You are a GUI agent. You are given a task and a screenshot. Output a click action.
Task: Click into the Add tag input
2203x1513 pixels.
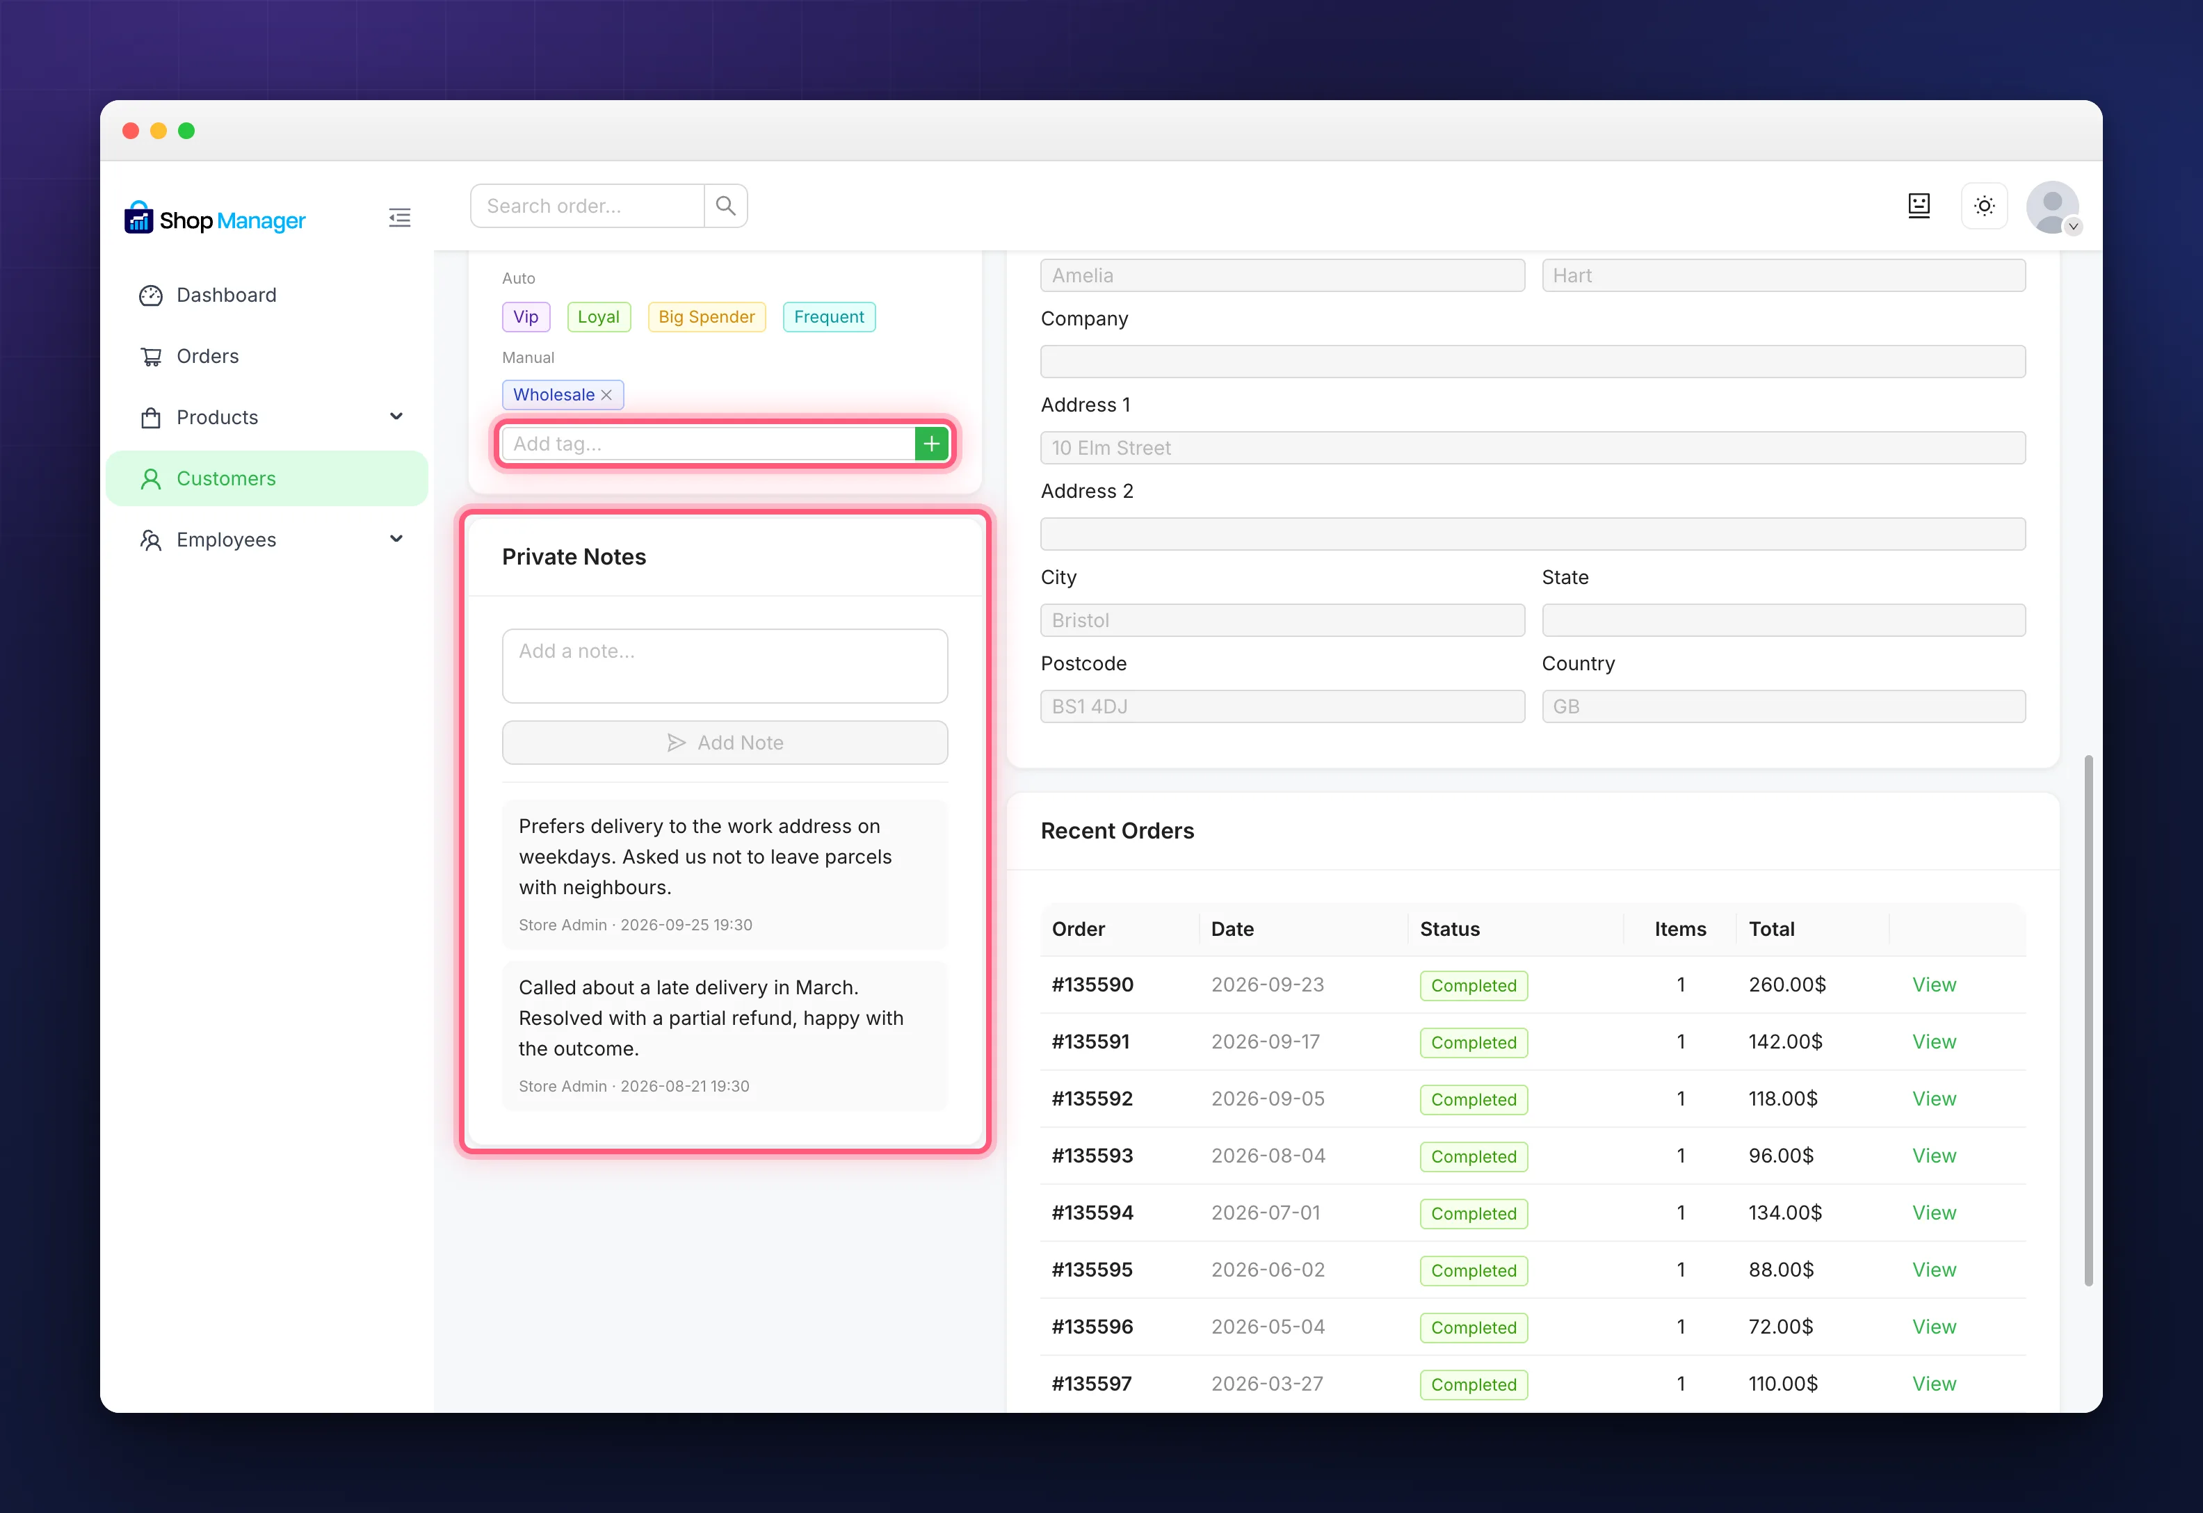pyautogui.click(x=708, y=444)
